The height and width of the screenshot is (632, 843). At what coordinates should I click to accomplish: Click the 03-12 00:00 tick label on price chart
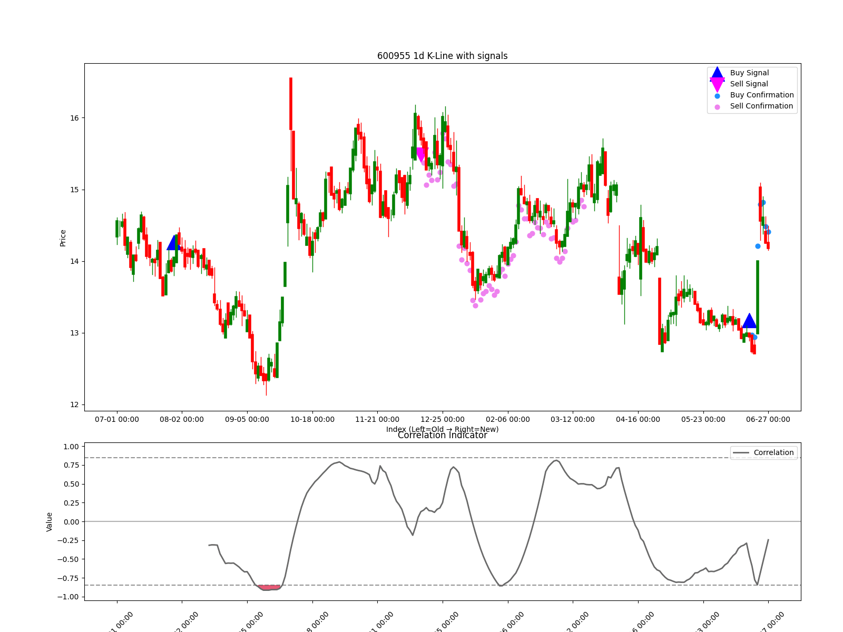click(x=573, y=419)
